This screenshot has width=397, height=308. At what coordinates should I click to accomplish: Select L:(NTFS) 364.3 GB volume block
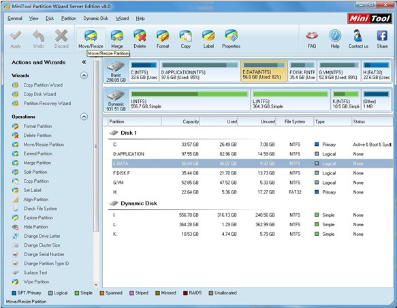(291, 100)
